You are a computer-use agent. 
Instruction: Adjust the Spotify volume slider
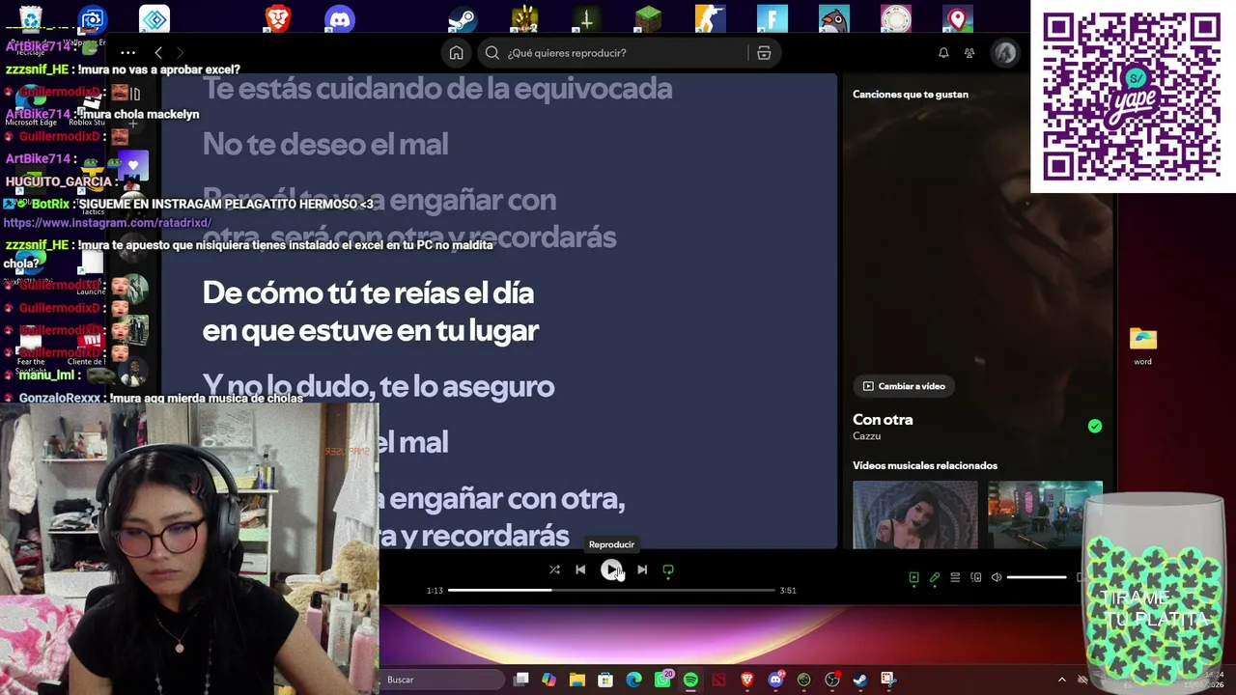[1037, 577]
